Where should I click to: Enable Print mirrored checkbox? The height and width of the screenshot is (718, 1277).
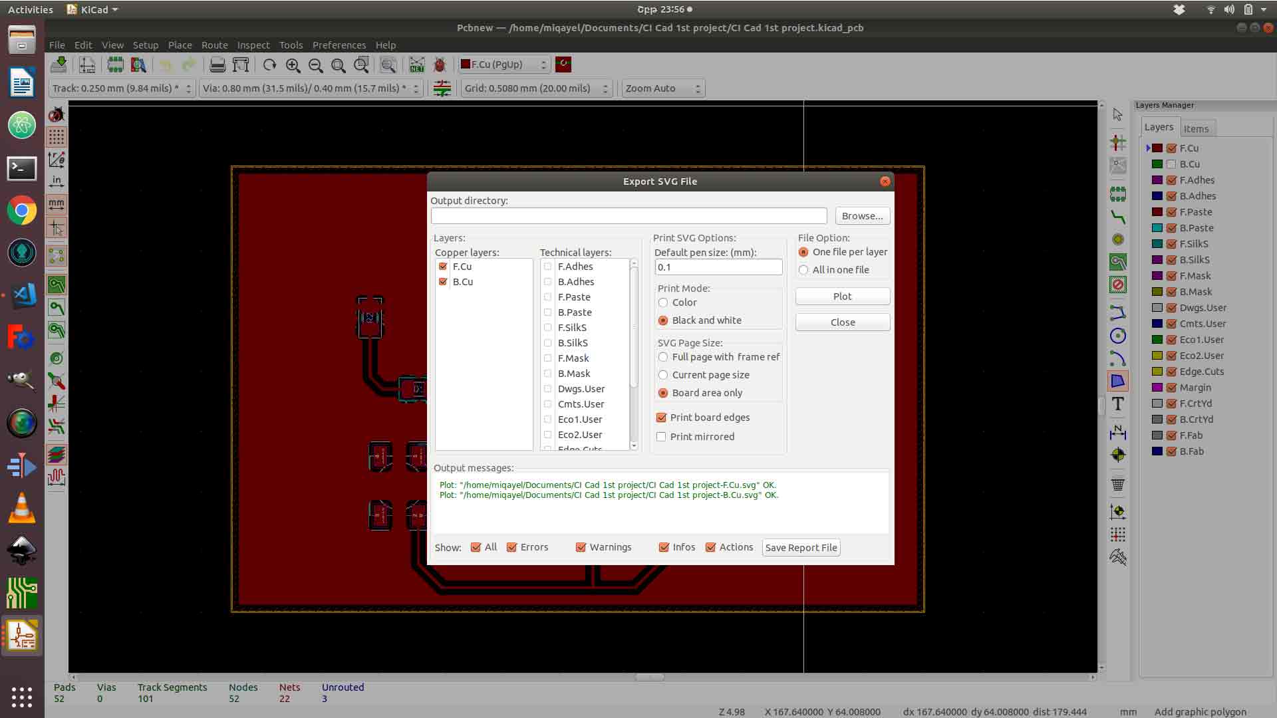tap(661, 437)
